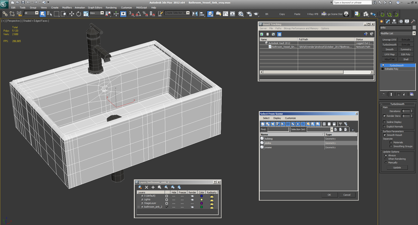Select the Select and Link tool
The image size is (418, 225).
[5, 14]
